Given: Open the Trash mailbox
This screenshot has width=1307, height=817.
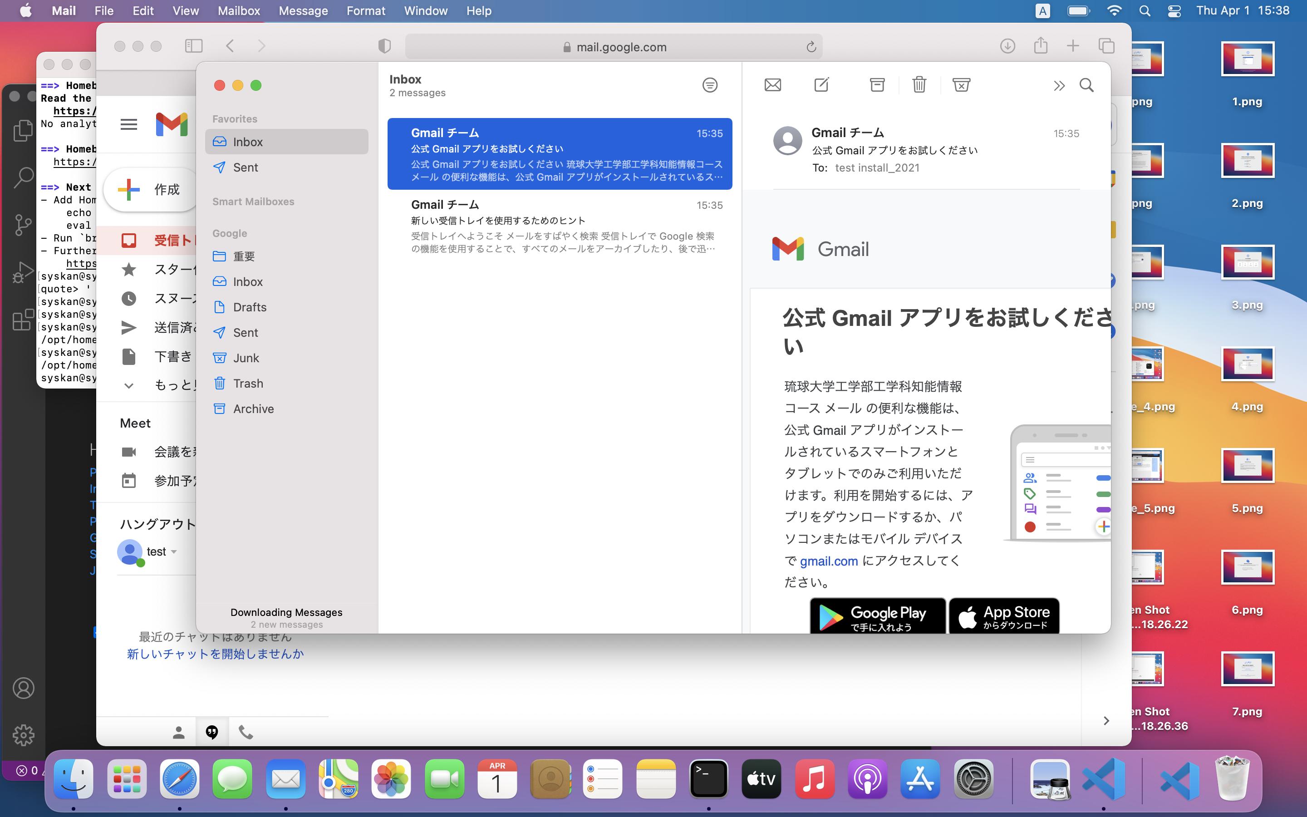Looking at the screenshot, I should click(287, 383).
